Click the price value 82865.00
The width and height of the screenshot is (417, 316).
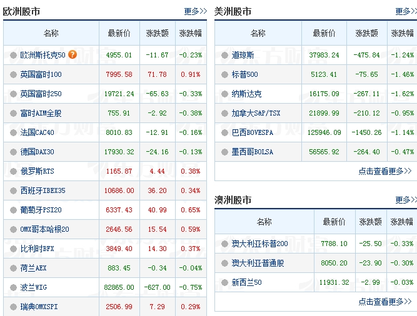[119, 288]
